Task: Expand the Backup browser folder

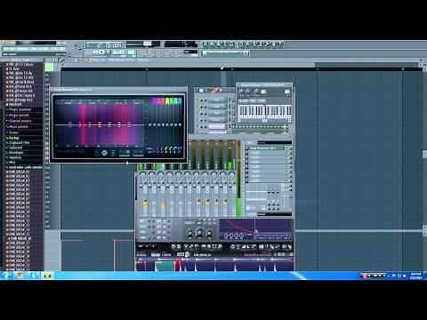Action: tap(13, 138)
